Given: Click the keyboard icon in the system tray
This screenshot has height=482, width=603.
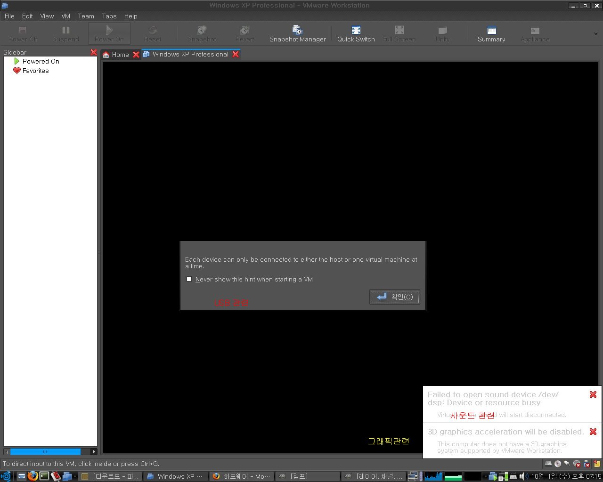Looking at the screenshot, I should pos(513,476).
